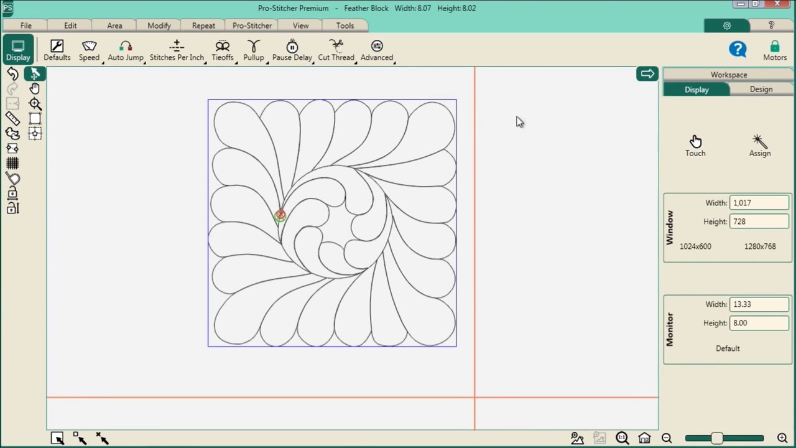Open Stitches Per Inch setting
This screenshot has height=448, width=796.
pos(177,50)
